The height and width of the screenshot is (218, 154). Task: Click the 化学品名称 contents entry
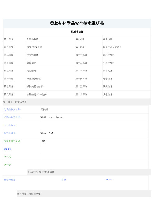tap(33, 39)
